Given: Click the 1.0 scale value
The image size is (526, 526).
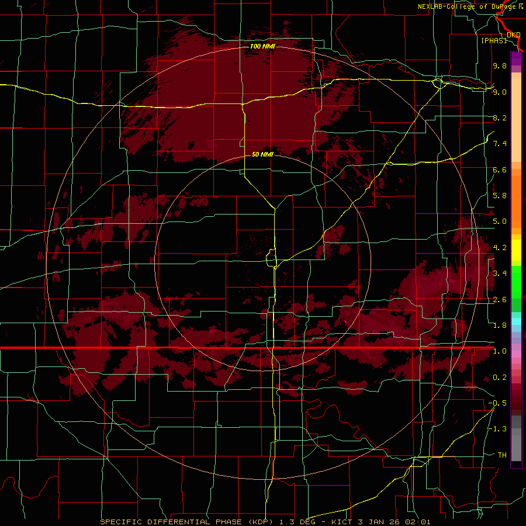Looking at the screenshot, I should [500, 351].
